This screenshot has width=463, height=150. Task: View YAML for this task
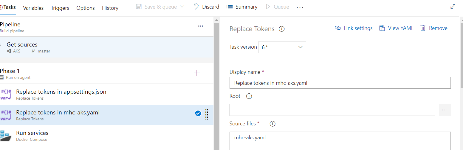[x=396, y=28]
